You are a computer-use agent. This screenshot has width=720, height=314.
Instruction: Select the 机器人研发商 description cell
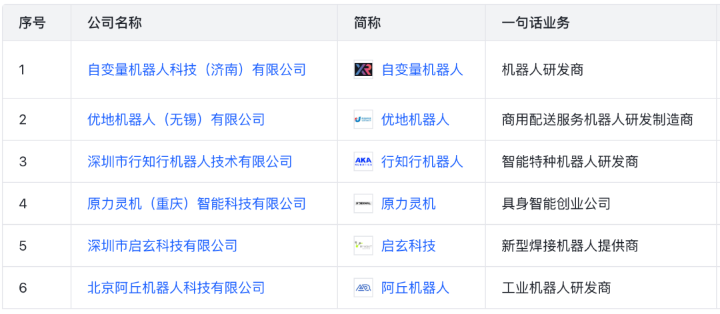point(601,70)
